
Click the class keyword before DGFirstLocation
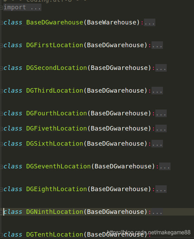(13, 45)
